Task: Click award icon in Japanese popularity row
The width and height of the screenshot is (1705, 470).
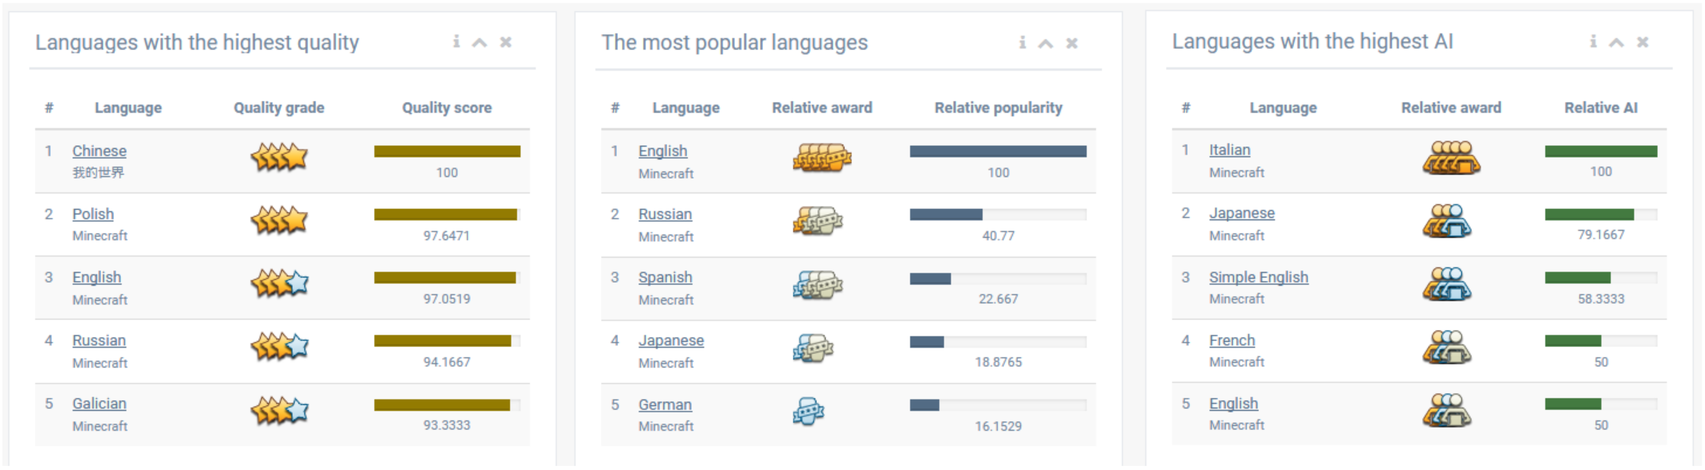Action: point(813,348)
